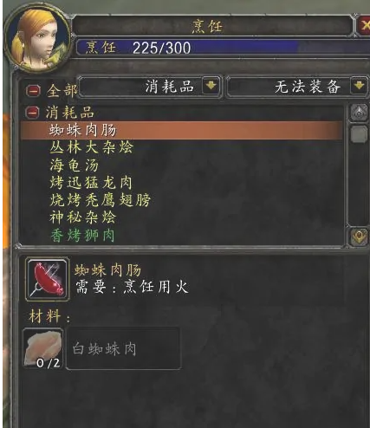Viewport: 370px width, 428px height.
Task: Click the scroll up arrow button
Action: (359, 113)
